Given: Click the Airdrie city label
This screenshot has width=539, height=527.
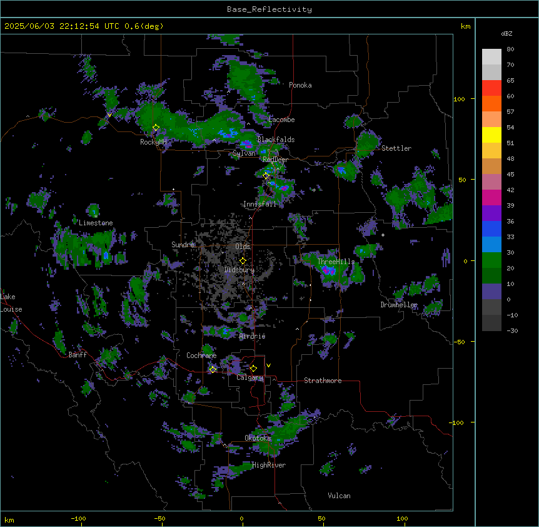Looking at the screenshot, I should (253, 336).
